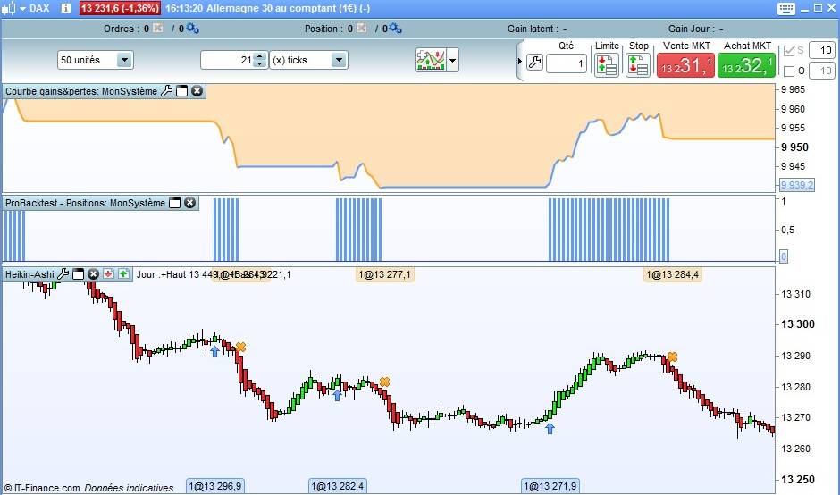Click the candlestick chart style icon beside DAX
Image resolution: width=840 pixels, height=495 pixels.
point(9,9)
